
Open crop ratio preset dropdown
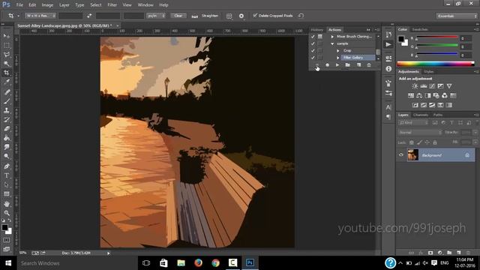[x=40, y=16]
